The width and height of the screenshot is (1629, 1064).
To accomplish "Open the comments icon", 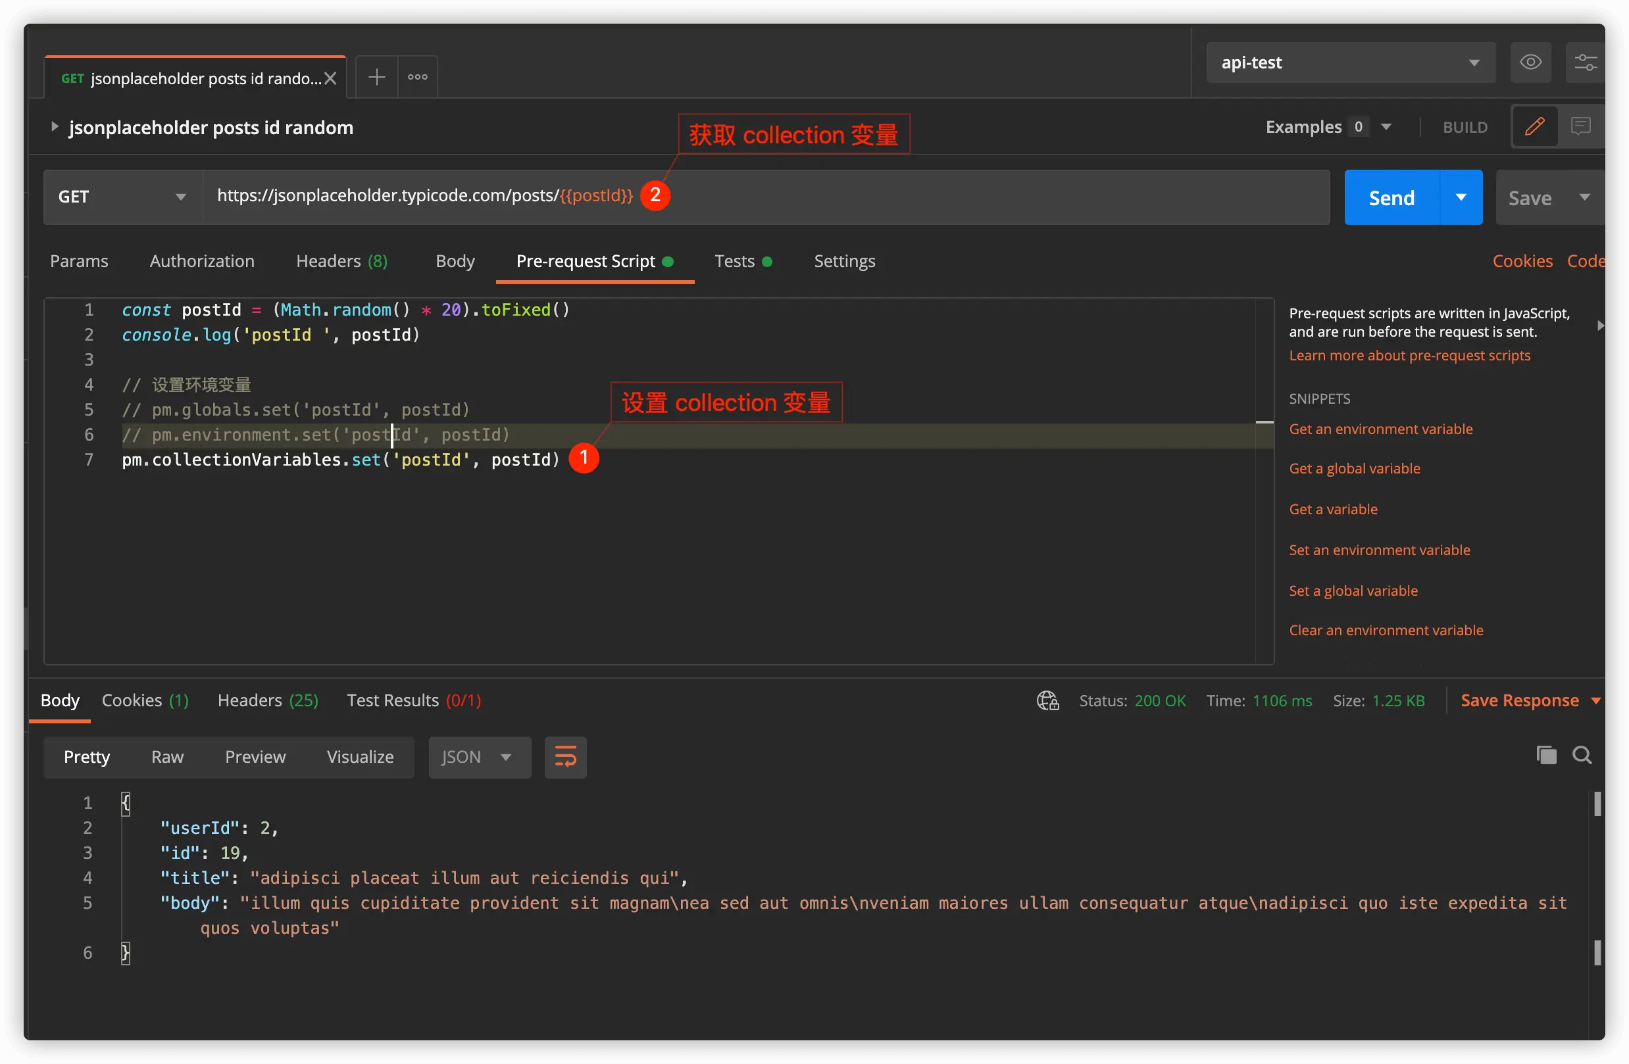I will point(1580,126).
